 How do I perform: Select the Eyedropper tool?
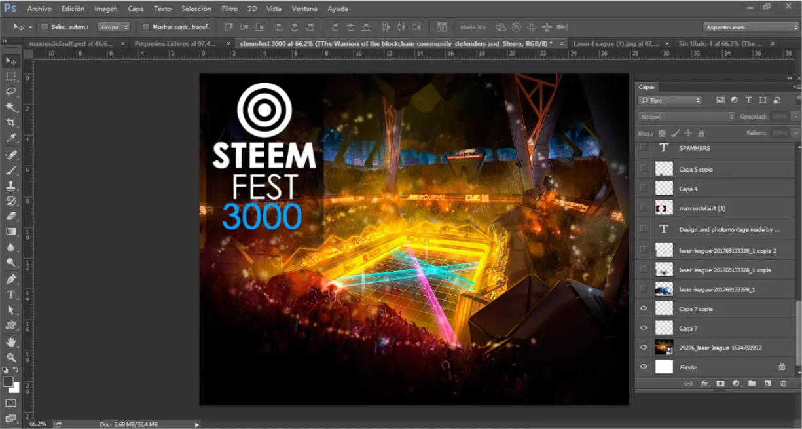click(x=11, y=138)
